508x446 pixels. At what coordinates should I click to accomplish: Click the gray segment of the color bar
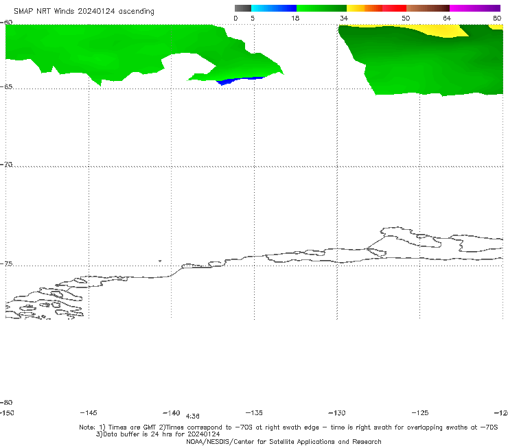[243, 8]
